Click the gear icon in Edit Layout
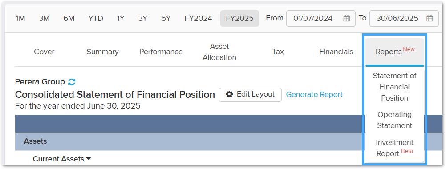 tap(229, 94)
